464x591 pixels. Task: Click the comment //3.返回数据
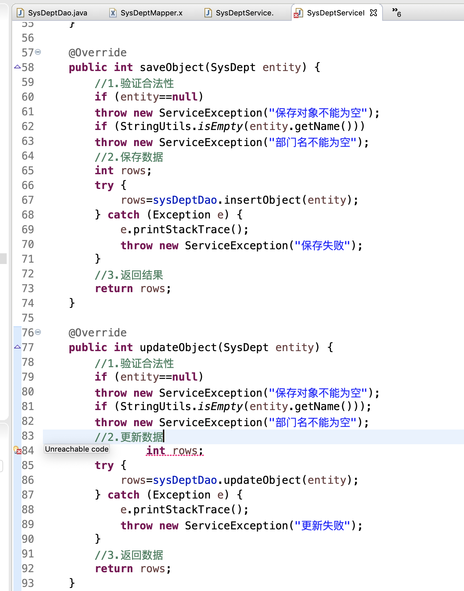129,555
